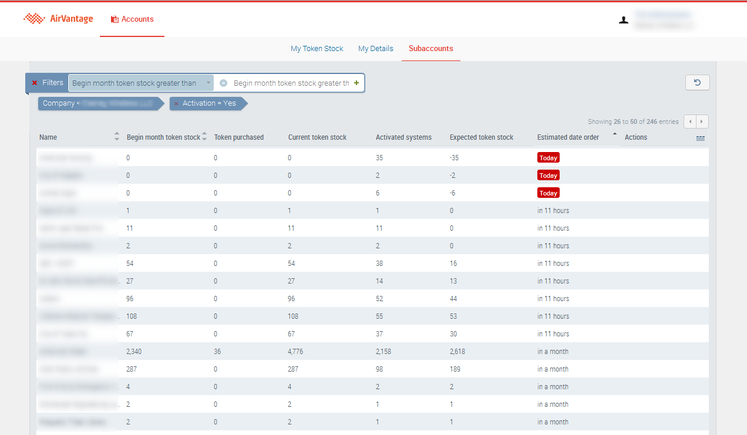
Task: Open the My Details tab
Action: 376,49
